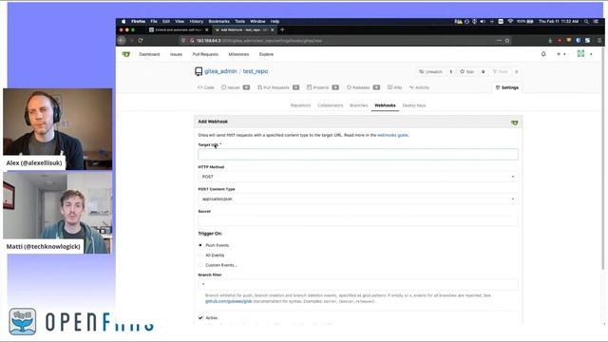
Task: Open the File menu
Action: (x=154, y=21)
